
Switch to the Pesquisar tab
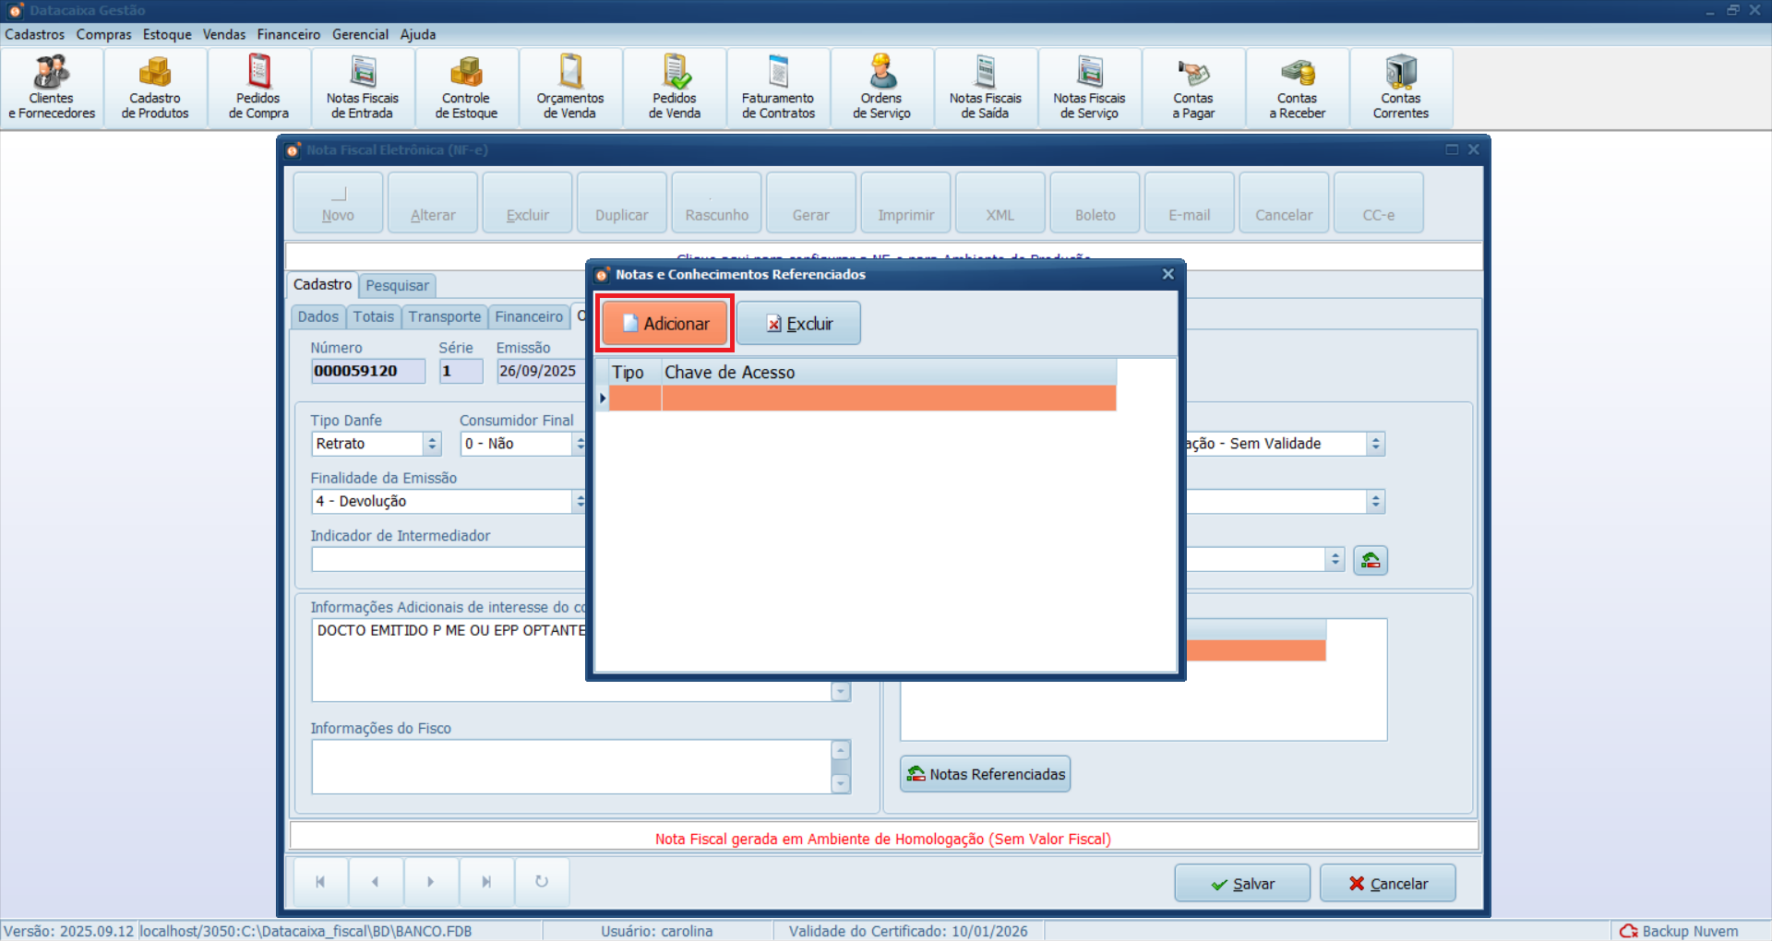click(x=397, y=285)
